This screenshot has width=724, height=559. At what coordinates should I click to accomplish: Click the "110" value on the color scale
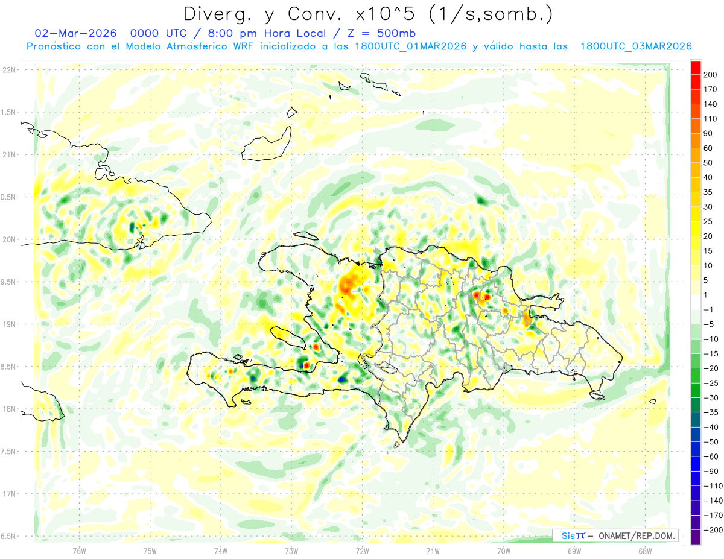click(x=710, y=119)
